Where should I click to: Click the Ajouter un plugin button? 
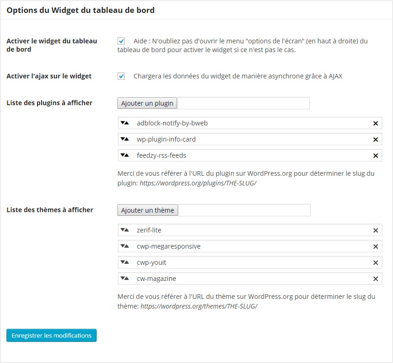point(147,103)
